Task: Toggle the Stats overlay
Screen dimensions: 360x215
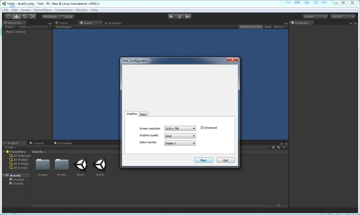Action: (268, 27)
